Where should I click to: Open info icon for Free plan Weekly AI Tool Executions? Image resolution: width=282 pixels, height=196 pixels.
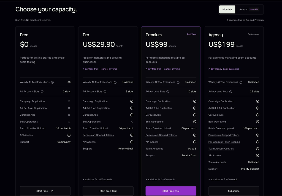[52, 82]
